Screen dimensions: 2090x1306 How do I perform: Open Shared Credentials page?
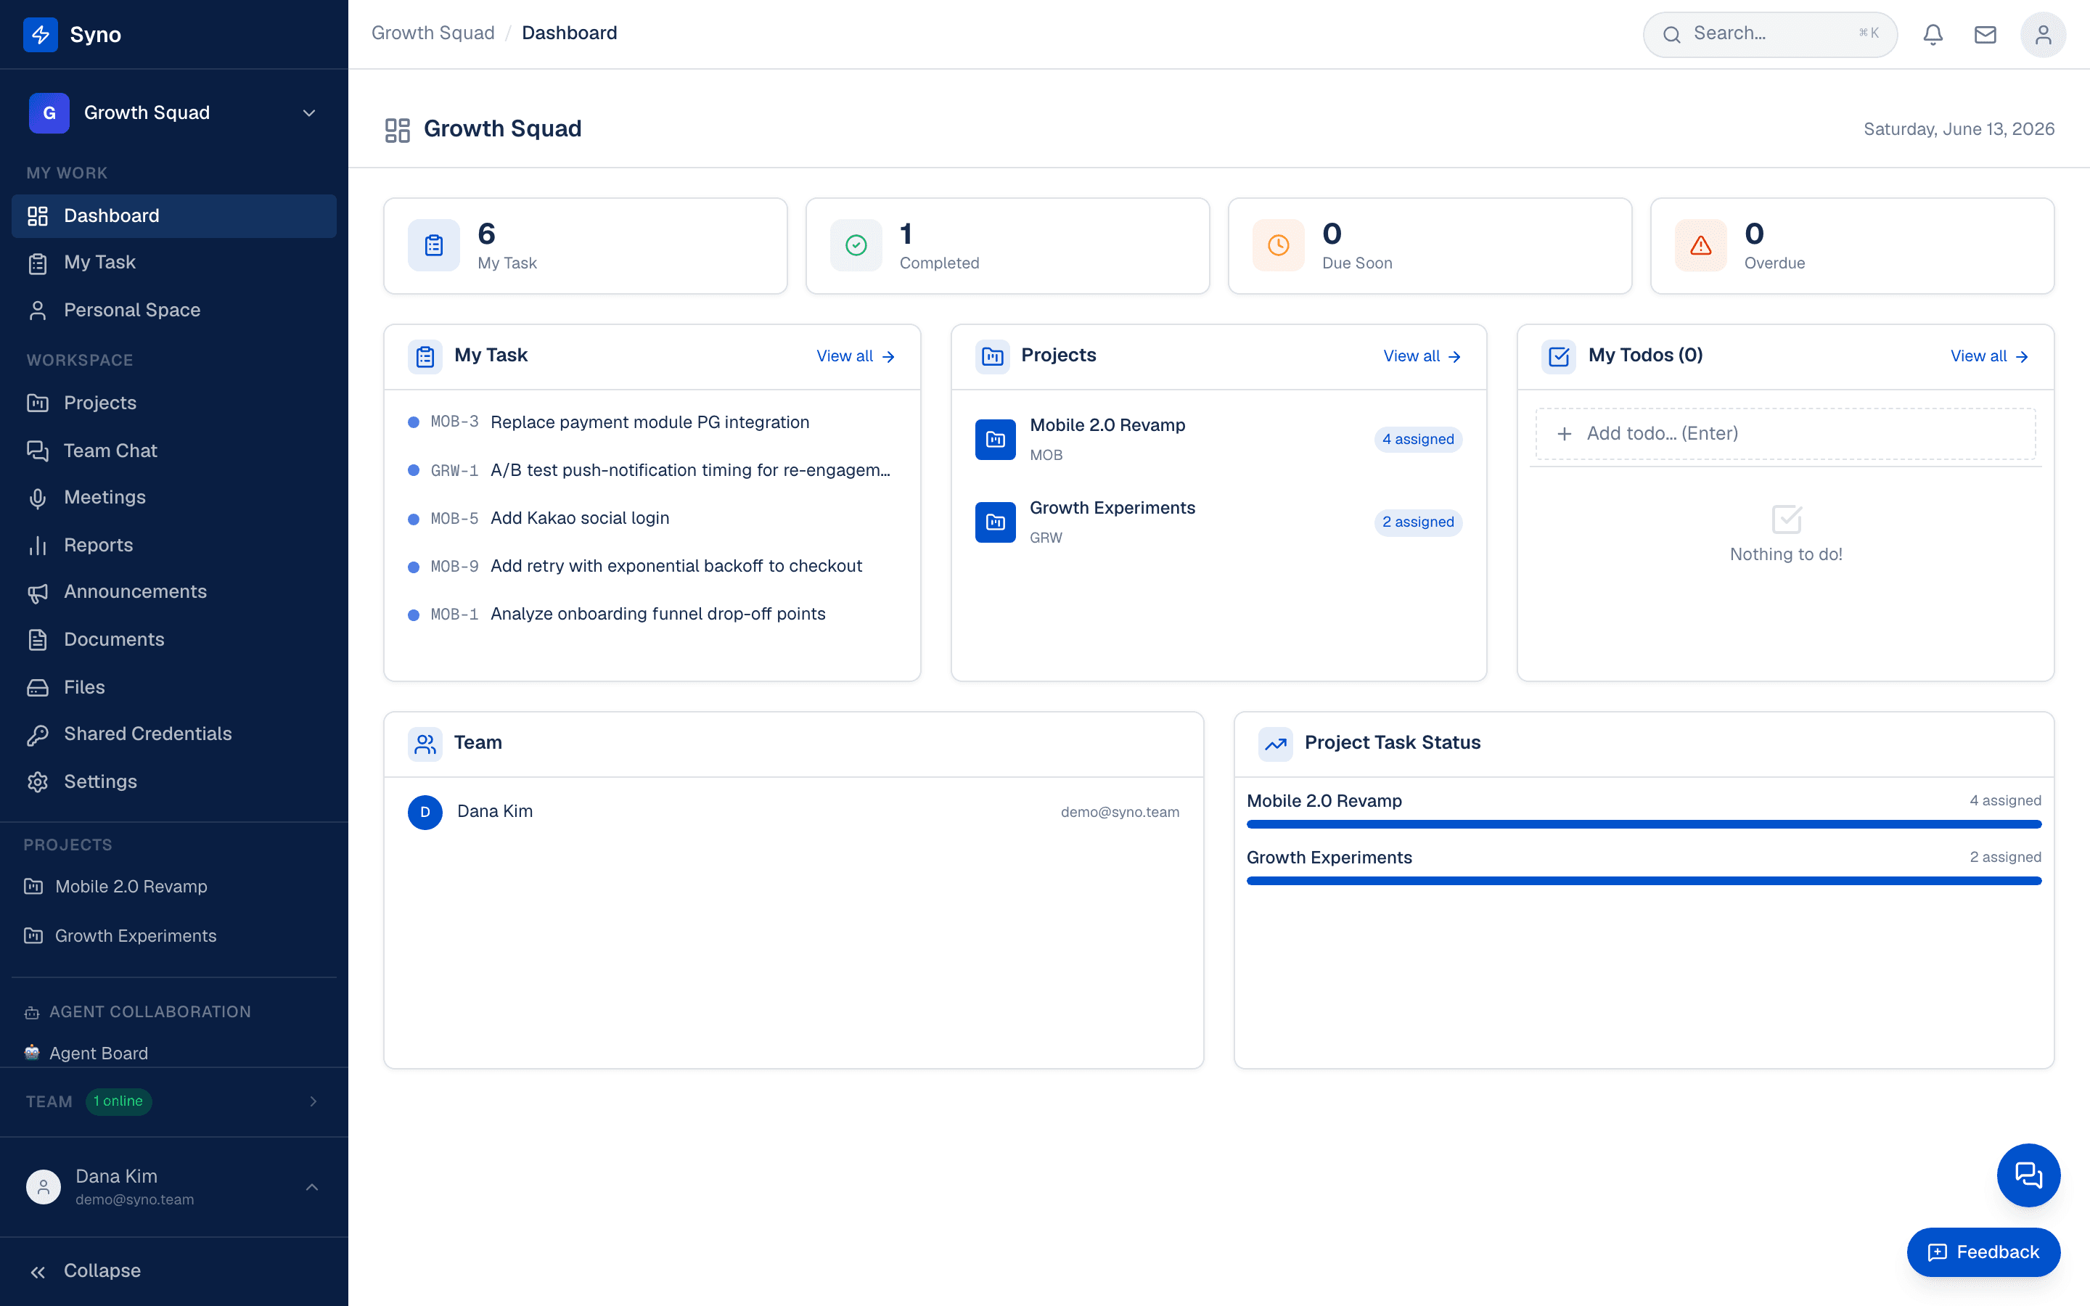(174, 734)
